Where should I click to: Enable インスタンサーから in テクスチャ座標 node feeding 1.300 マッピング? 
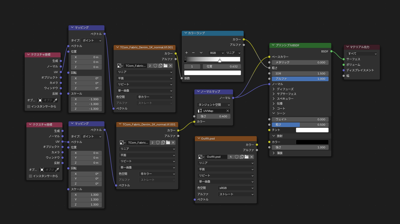(x=31, y=176)
